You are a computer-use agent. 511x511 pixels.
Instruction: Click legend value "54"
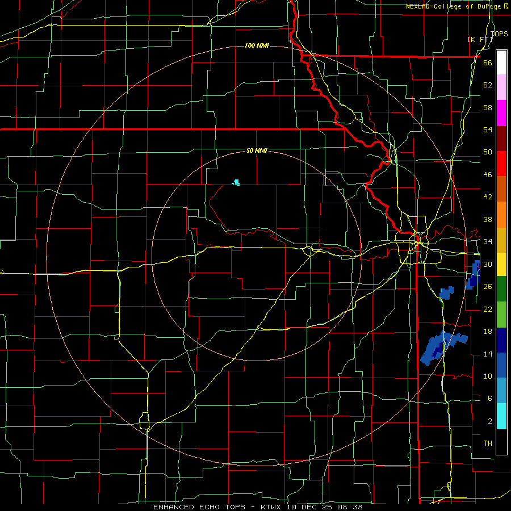[x=488, y=129]
